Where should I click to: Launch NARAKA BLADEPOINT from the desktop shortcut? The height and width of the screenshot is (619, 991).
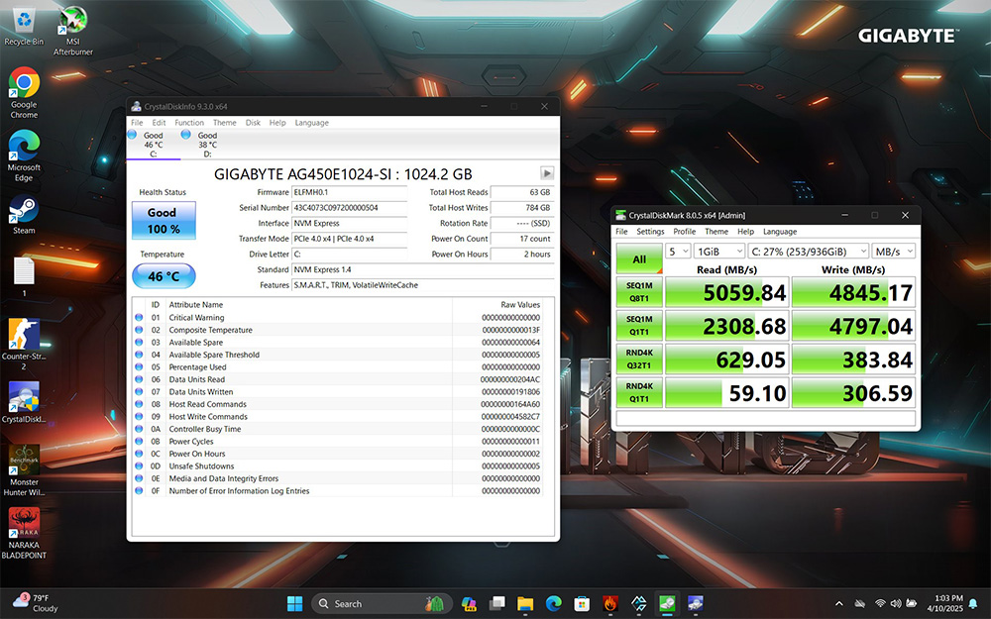tap(24, 533)
